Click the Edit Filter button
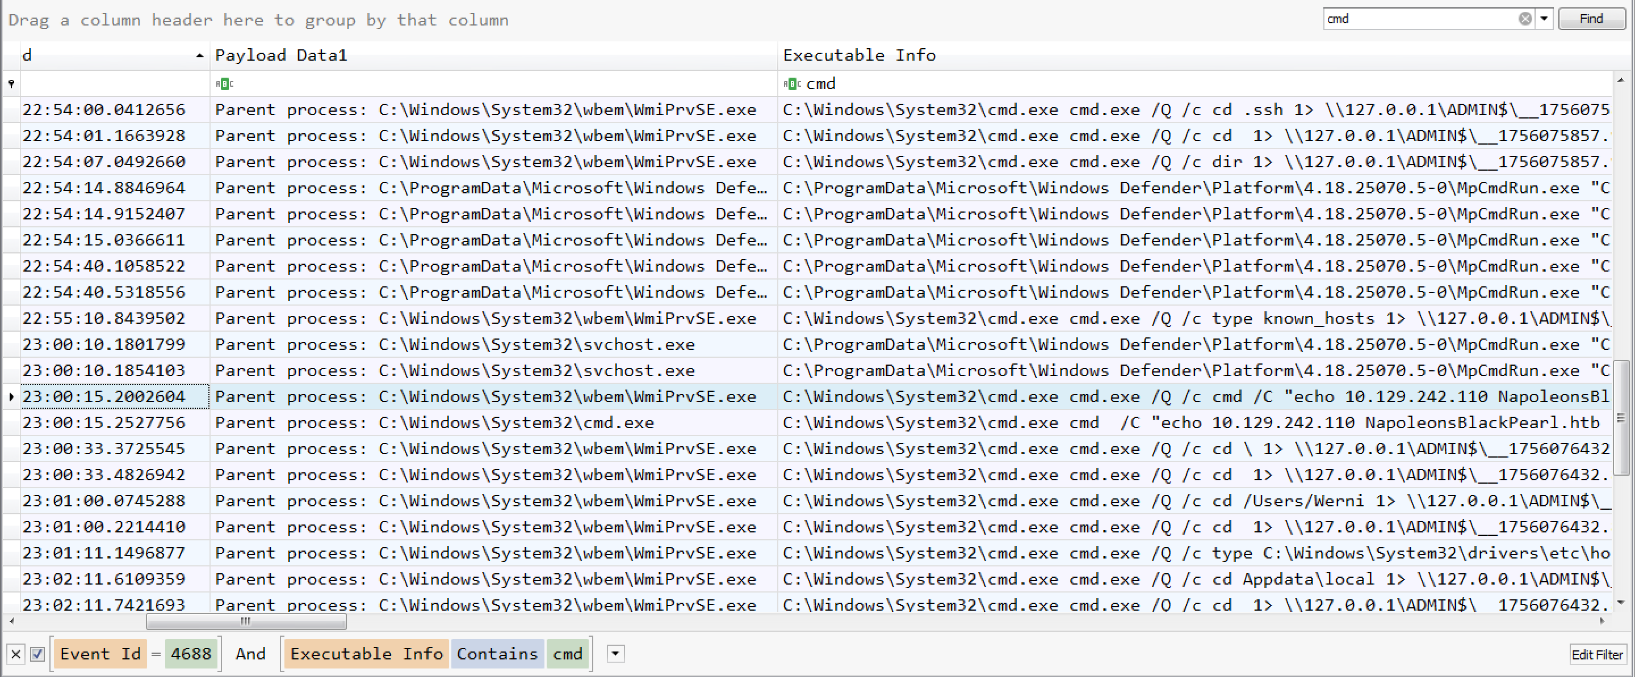 (x=1596, y=654)
